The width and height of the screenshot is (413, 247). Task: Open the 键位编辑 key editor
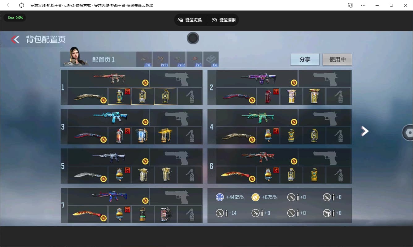click(x=224, y=20)
